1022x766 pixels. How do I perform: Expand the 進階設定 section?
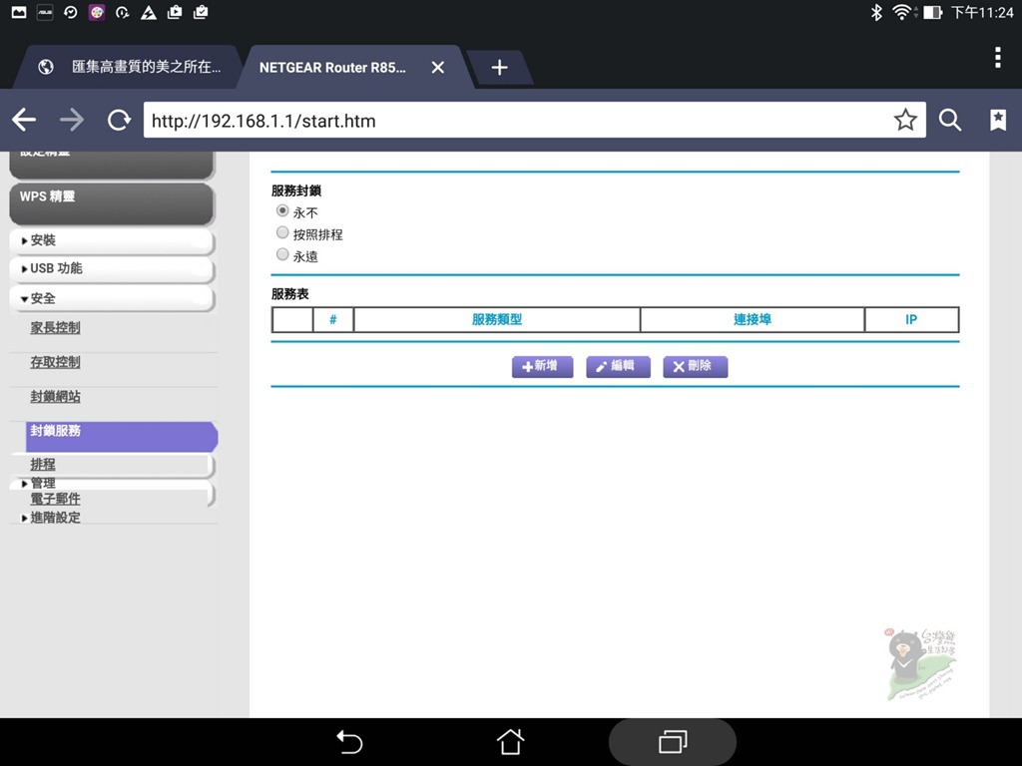coord(51,518)
